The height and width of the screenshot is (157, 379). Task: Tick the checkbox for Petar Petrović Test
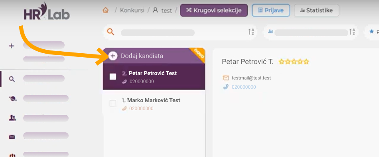point(113,77)
